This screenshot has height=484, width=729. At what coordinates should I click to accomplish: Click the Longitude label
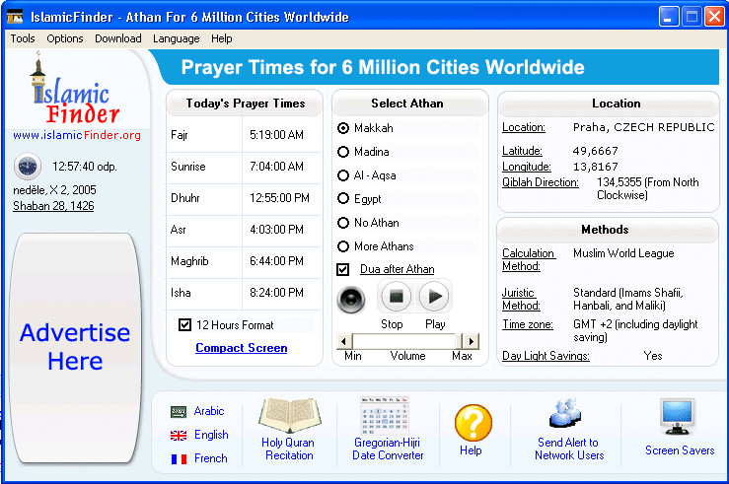(527, 167)
